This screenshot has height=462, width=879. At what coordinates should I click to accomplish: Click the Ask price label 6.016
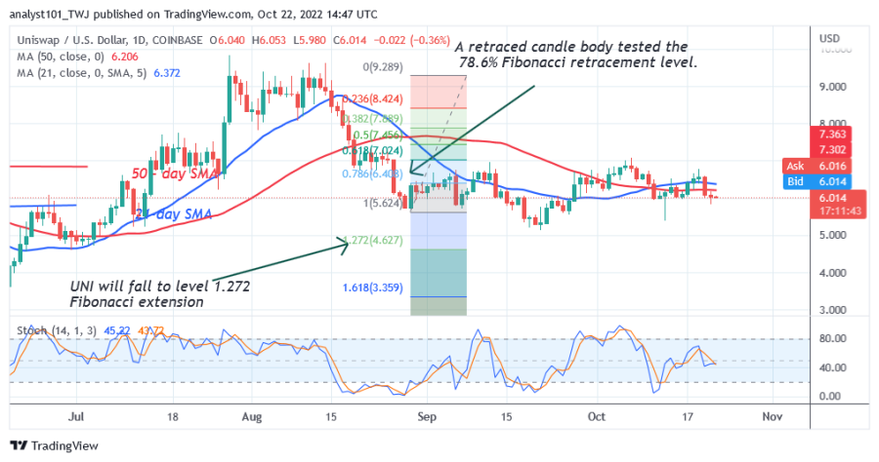816,166
